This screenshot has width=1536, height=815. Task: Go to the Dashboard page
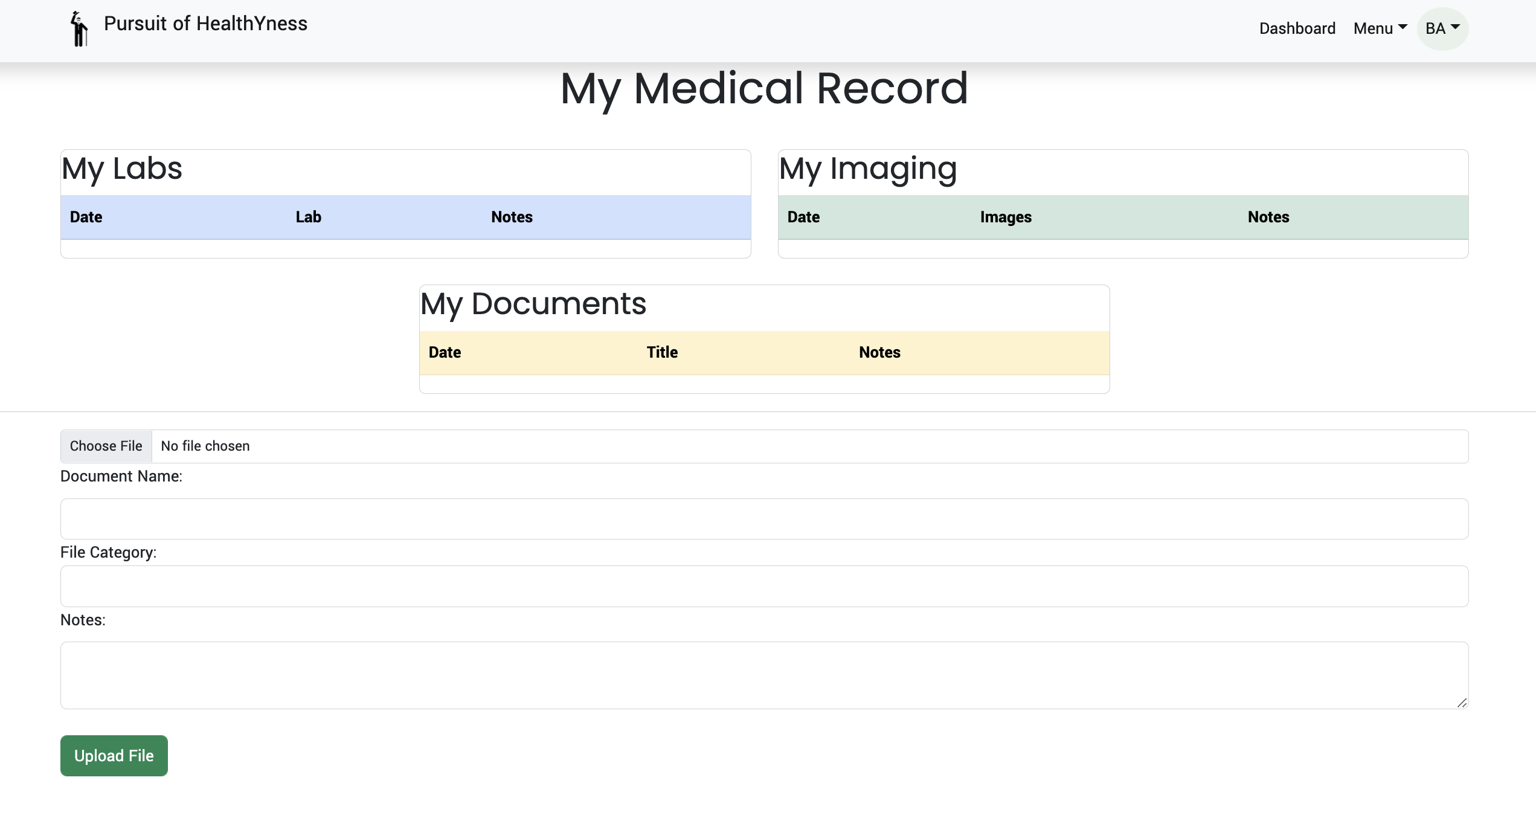click(1297, 28)
